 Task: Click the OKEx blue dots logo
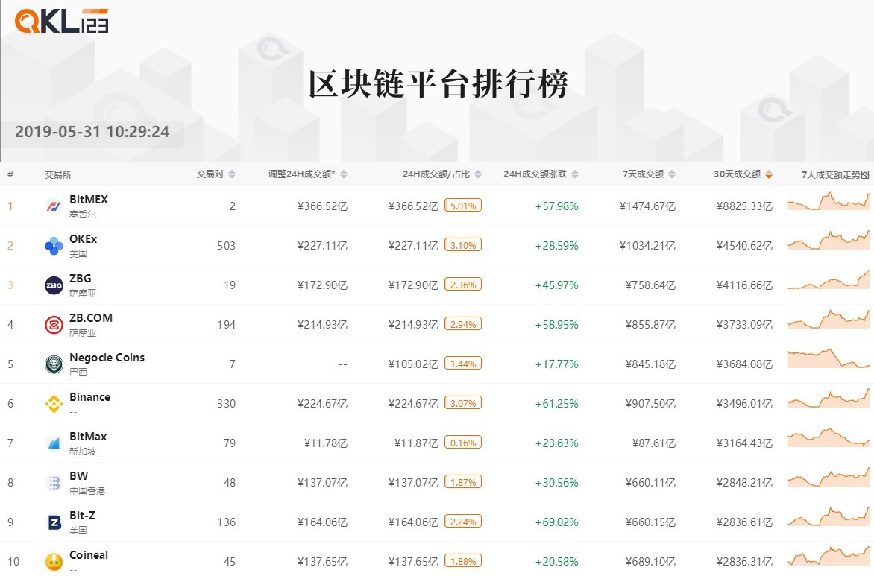tap(54, 246)
